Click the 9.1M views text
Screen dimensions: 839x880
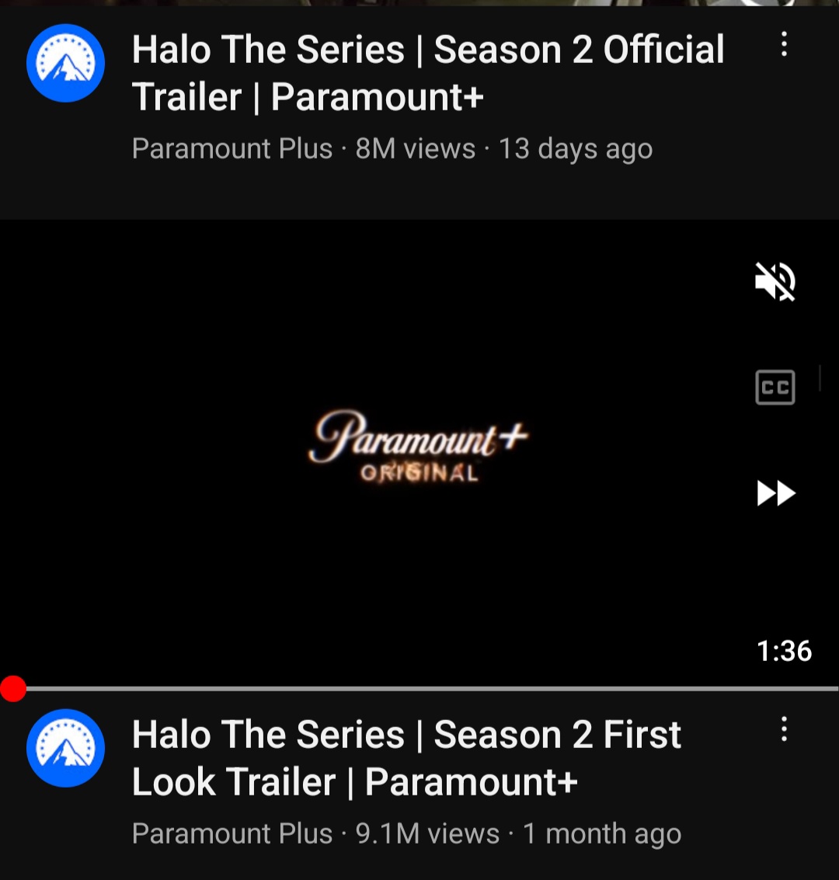tap(427, 834)
